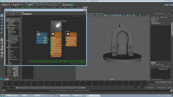Viewport: 173px width, 97px height.
Task: Open the No Live Surface field
Action: click(54, 5)
